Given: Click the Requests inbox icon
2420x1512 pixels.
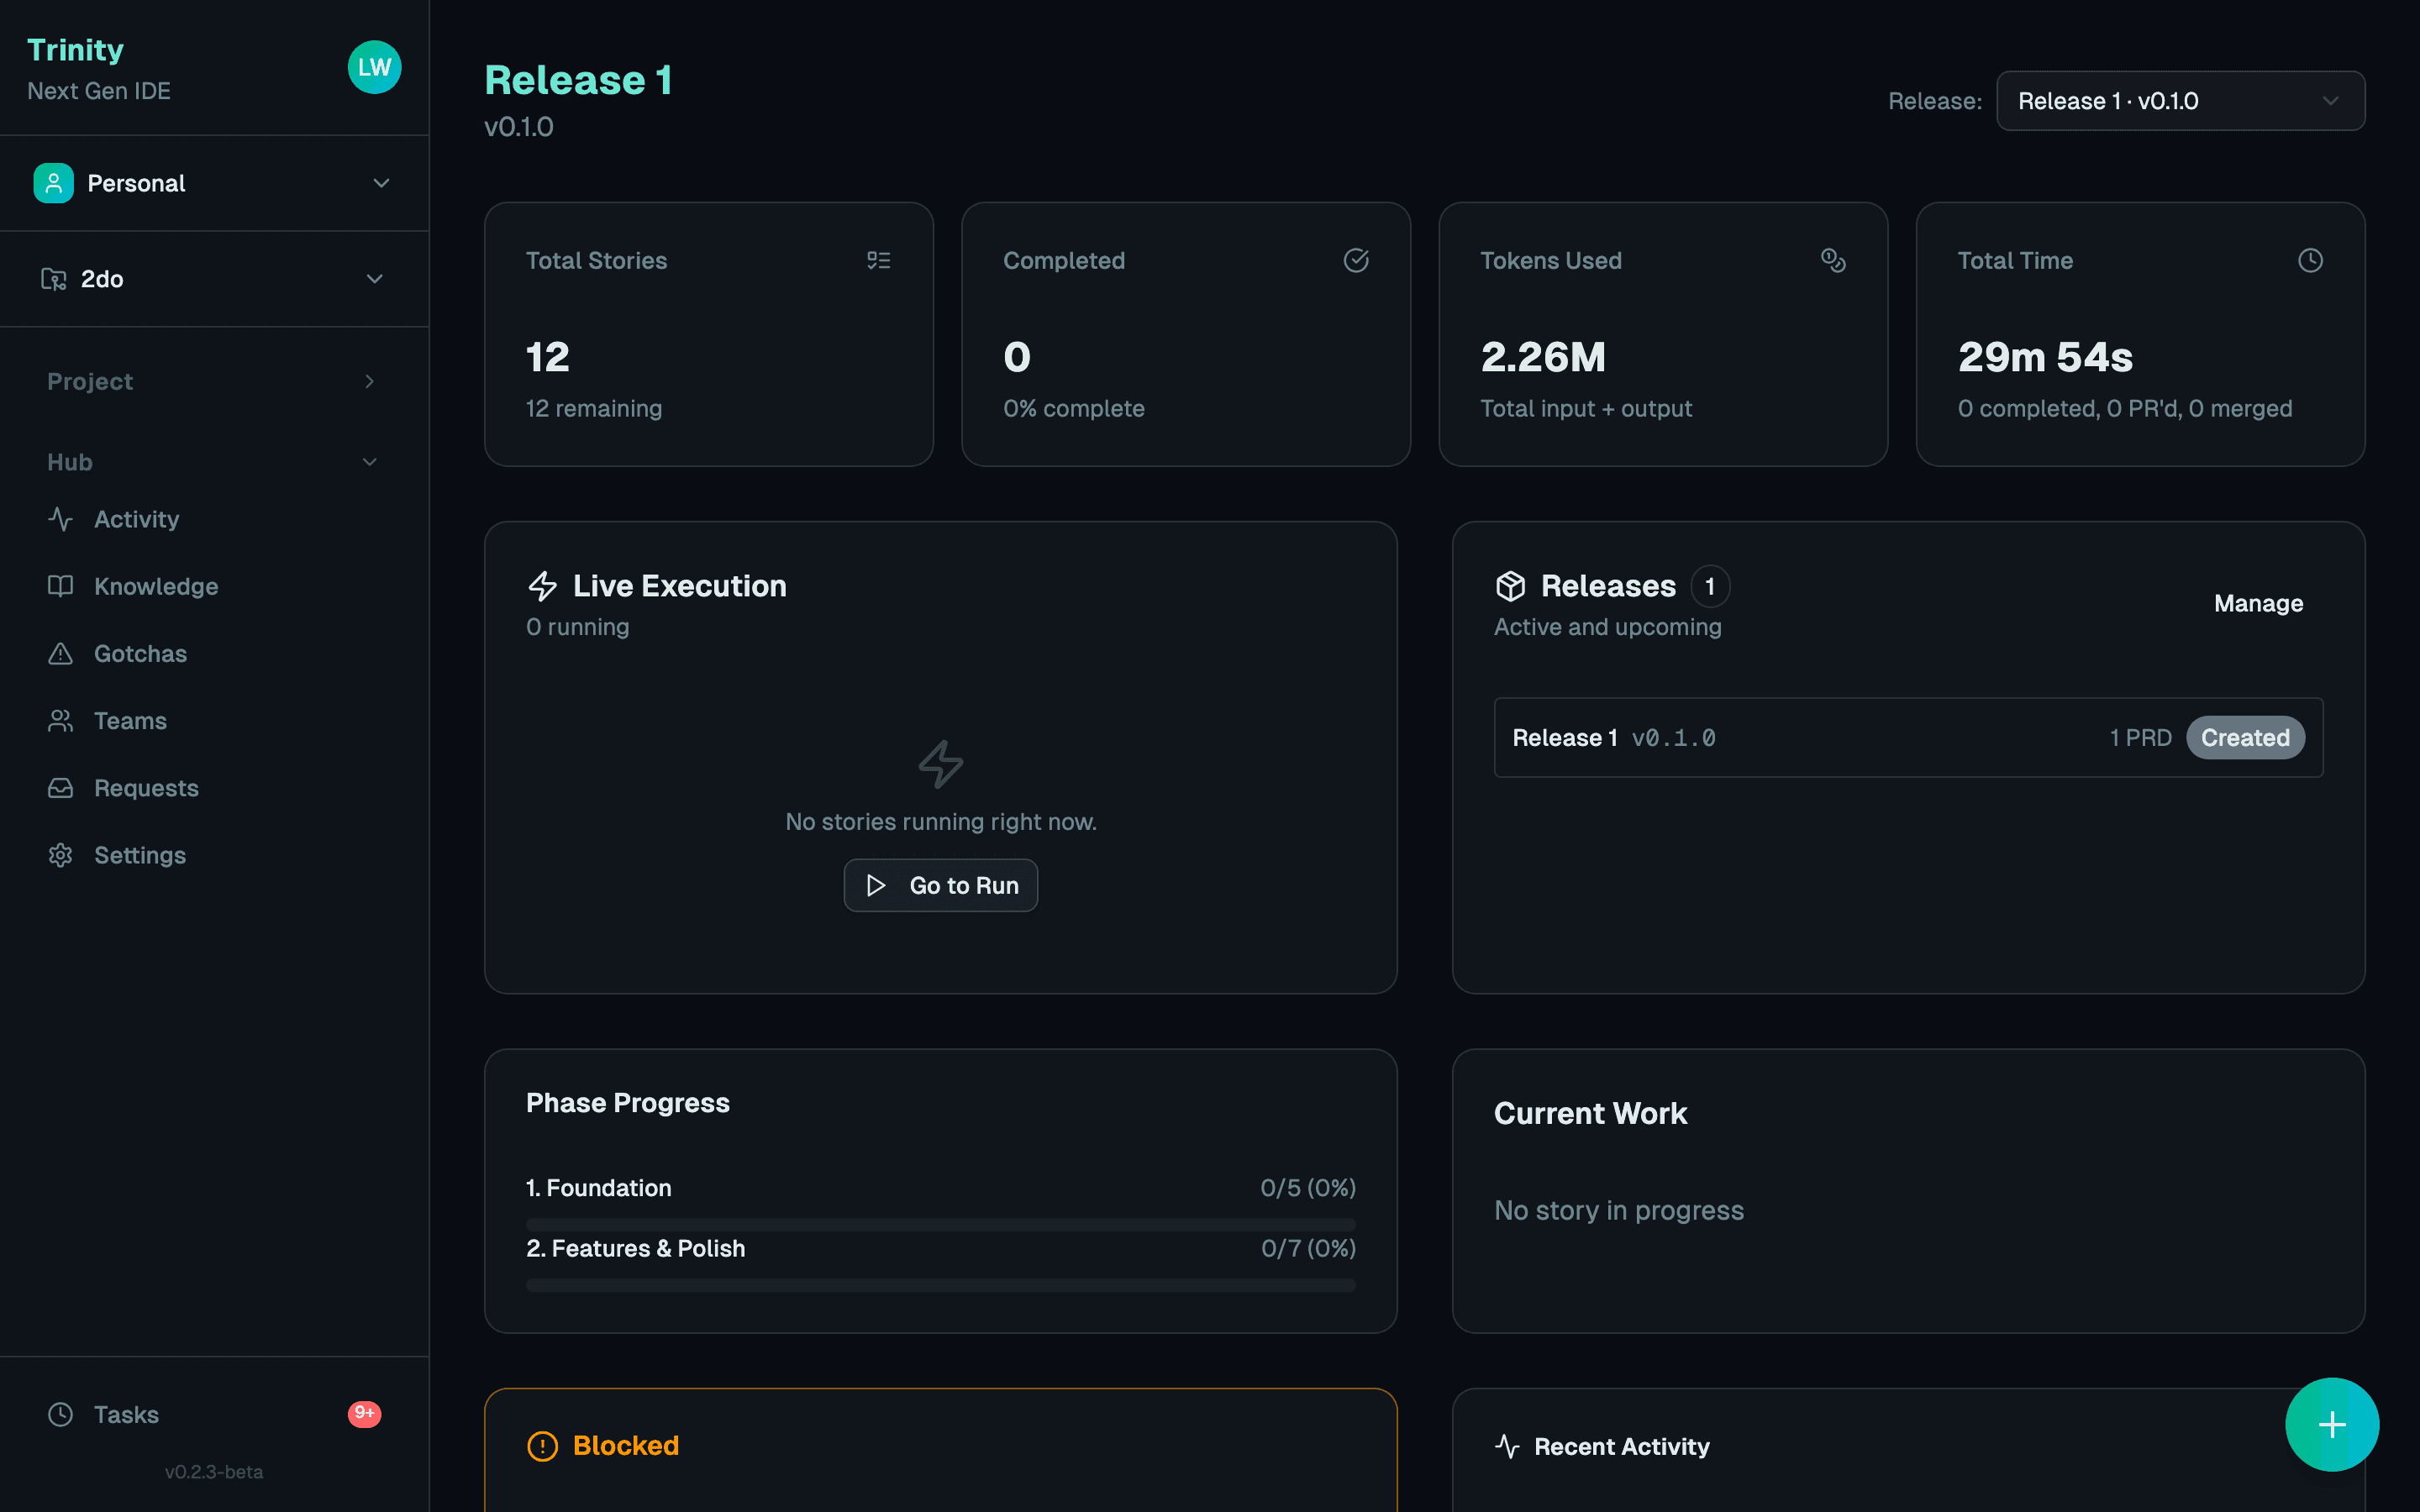Looking at the screenshot, I should pos(61,788).
